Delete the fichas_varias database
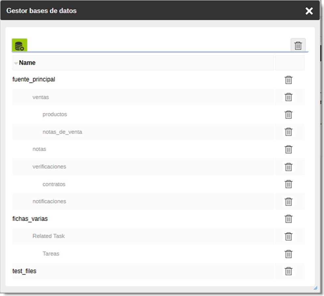 pyautogui.click(x=288, y=219)
